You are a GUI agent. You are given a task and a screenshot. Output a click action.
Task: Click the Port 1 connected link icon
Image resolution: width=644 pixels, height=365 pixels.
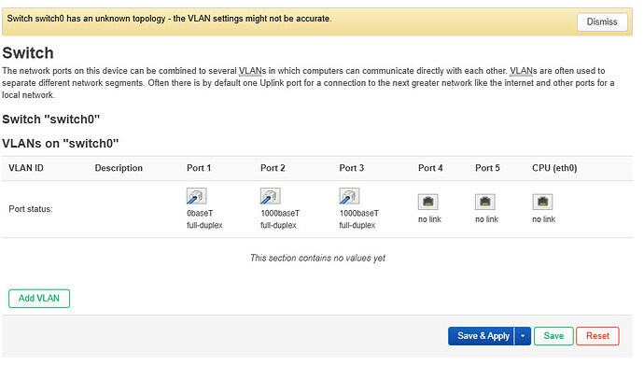tap(196, 196)
